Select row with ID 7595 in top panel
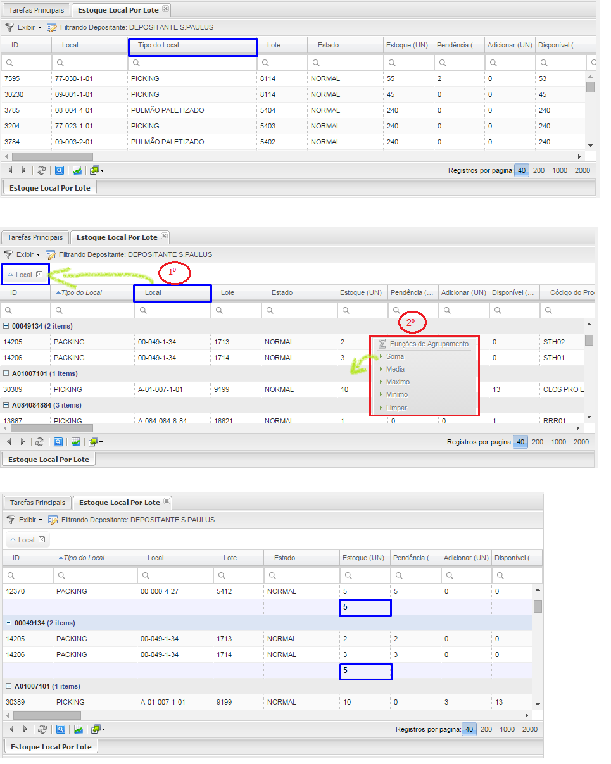The image size is (611, 764). coord(293,78)
